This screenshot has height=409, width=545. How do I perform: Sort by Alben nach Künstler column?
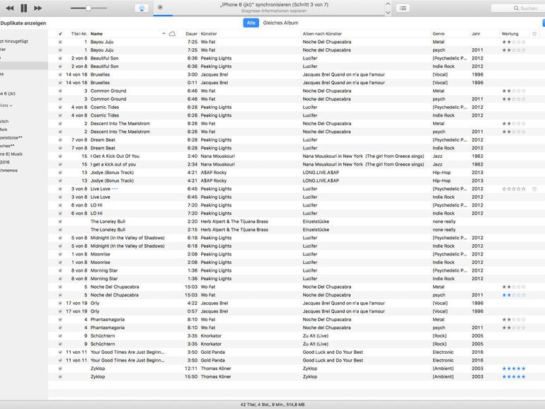[322, 34]
